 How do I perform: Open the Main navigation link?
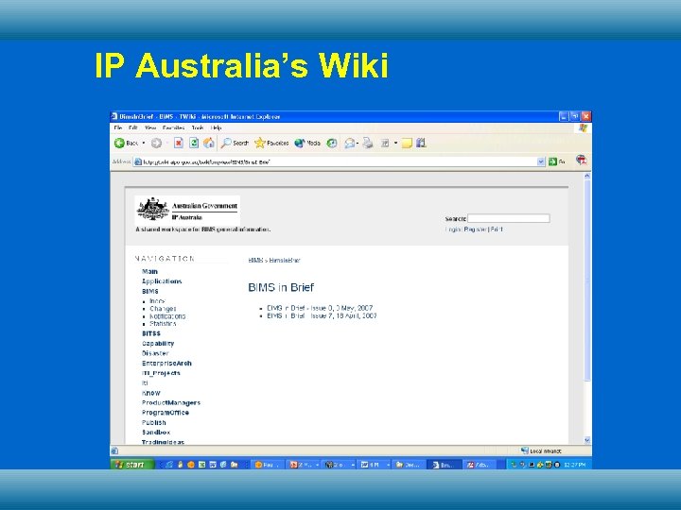[149, 271]
